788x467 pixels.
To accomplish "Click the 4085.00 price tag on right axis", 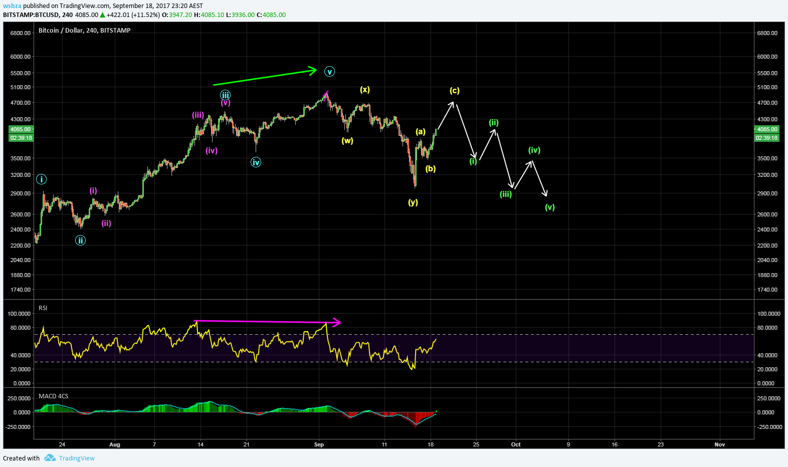I will (767, 129).
